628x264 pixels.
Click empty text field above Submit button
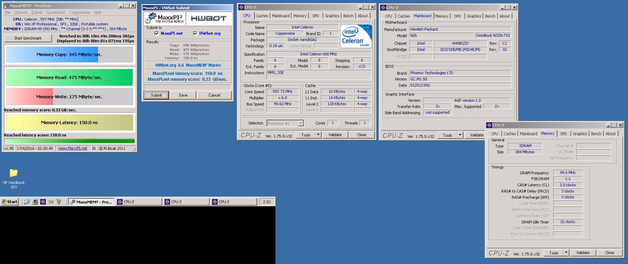point(188,87)
